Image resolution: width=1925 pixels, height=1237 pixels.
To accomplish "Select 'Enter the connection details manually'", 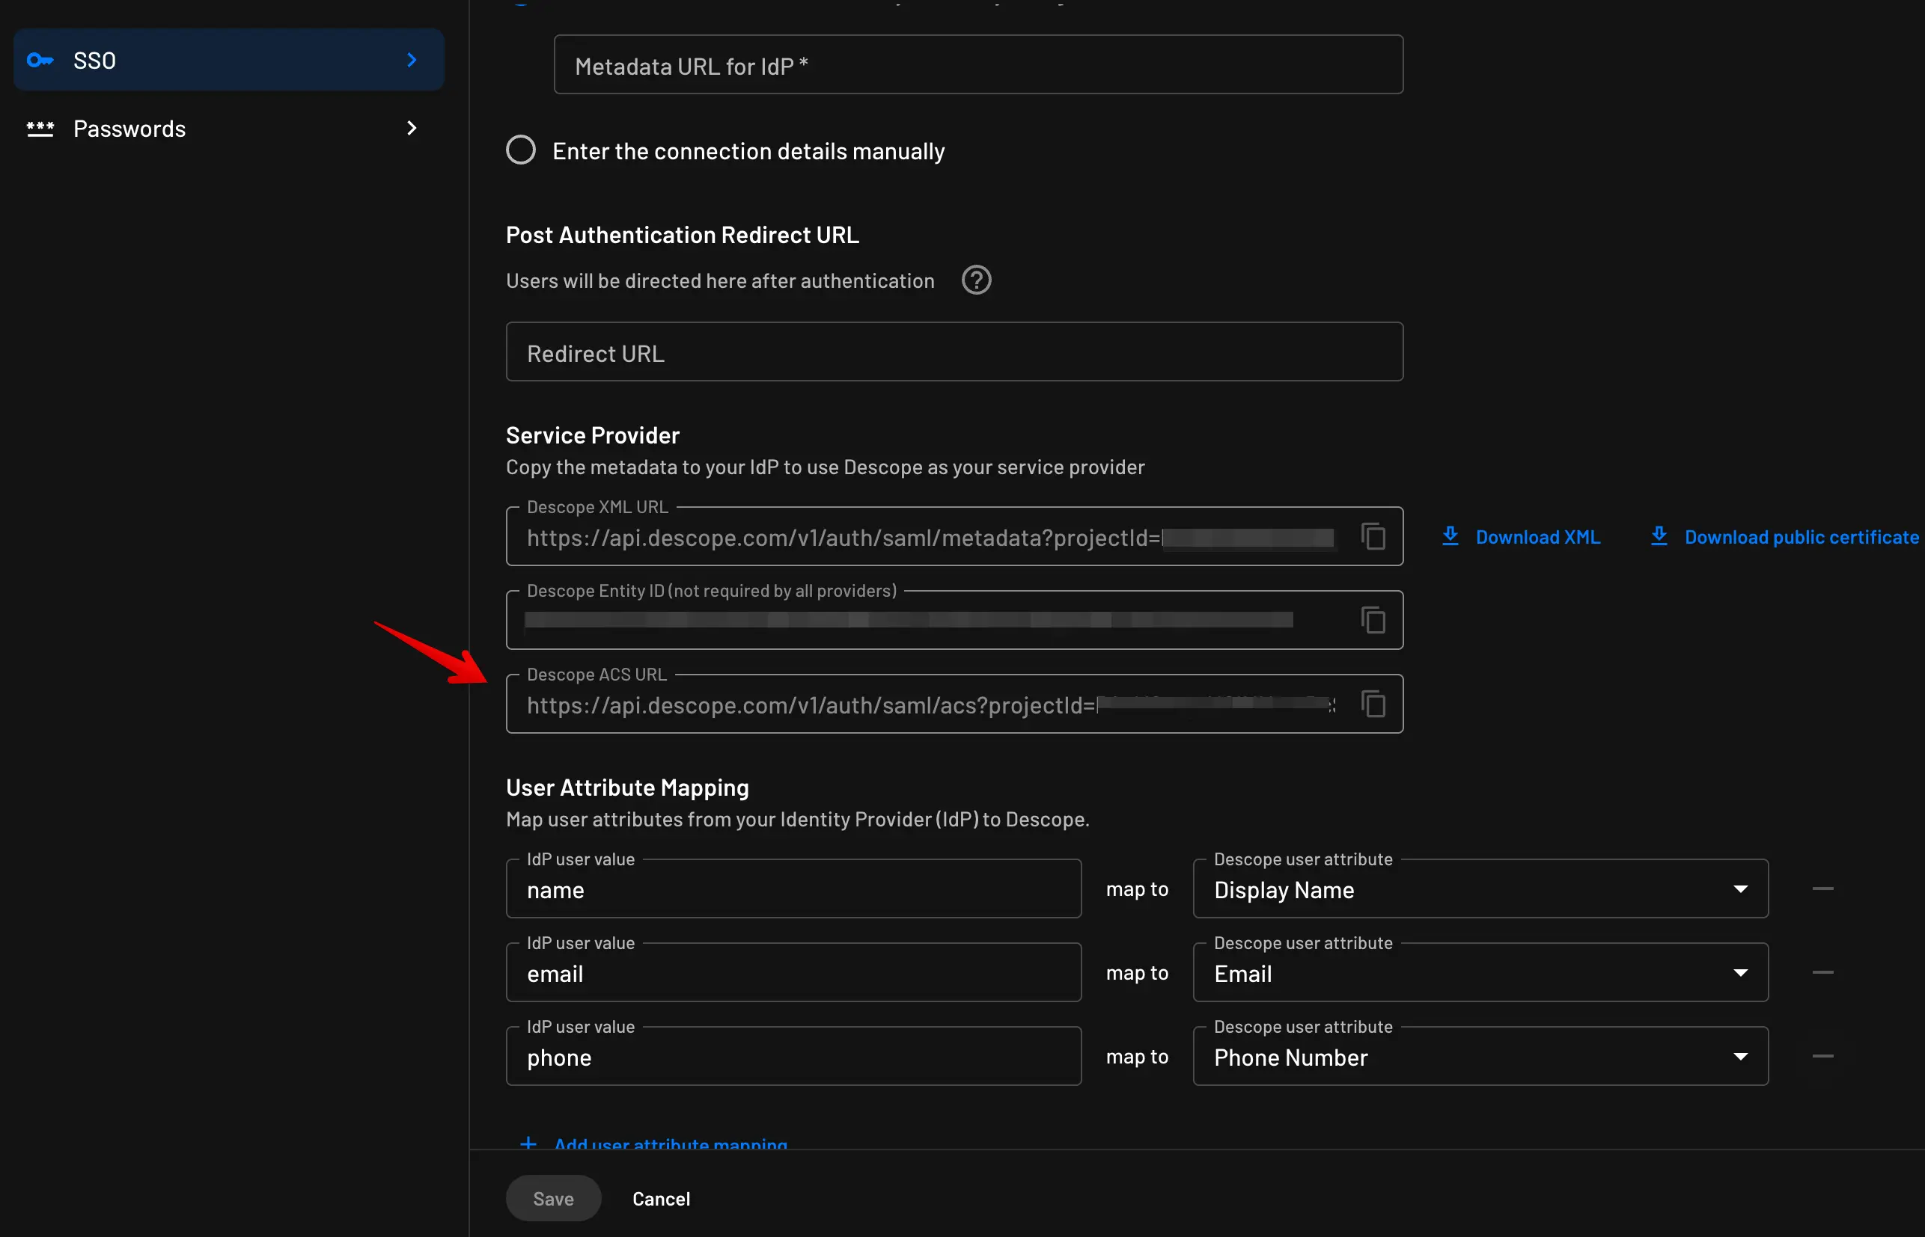I will coord(520,150).
